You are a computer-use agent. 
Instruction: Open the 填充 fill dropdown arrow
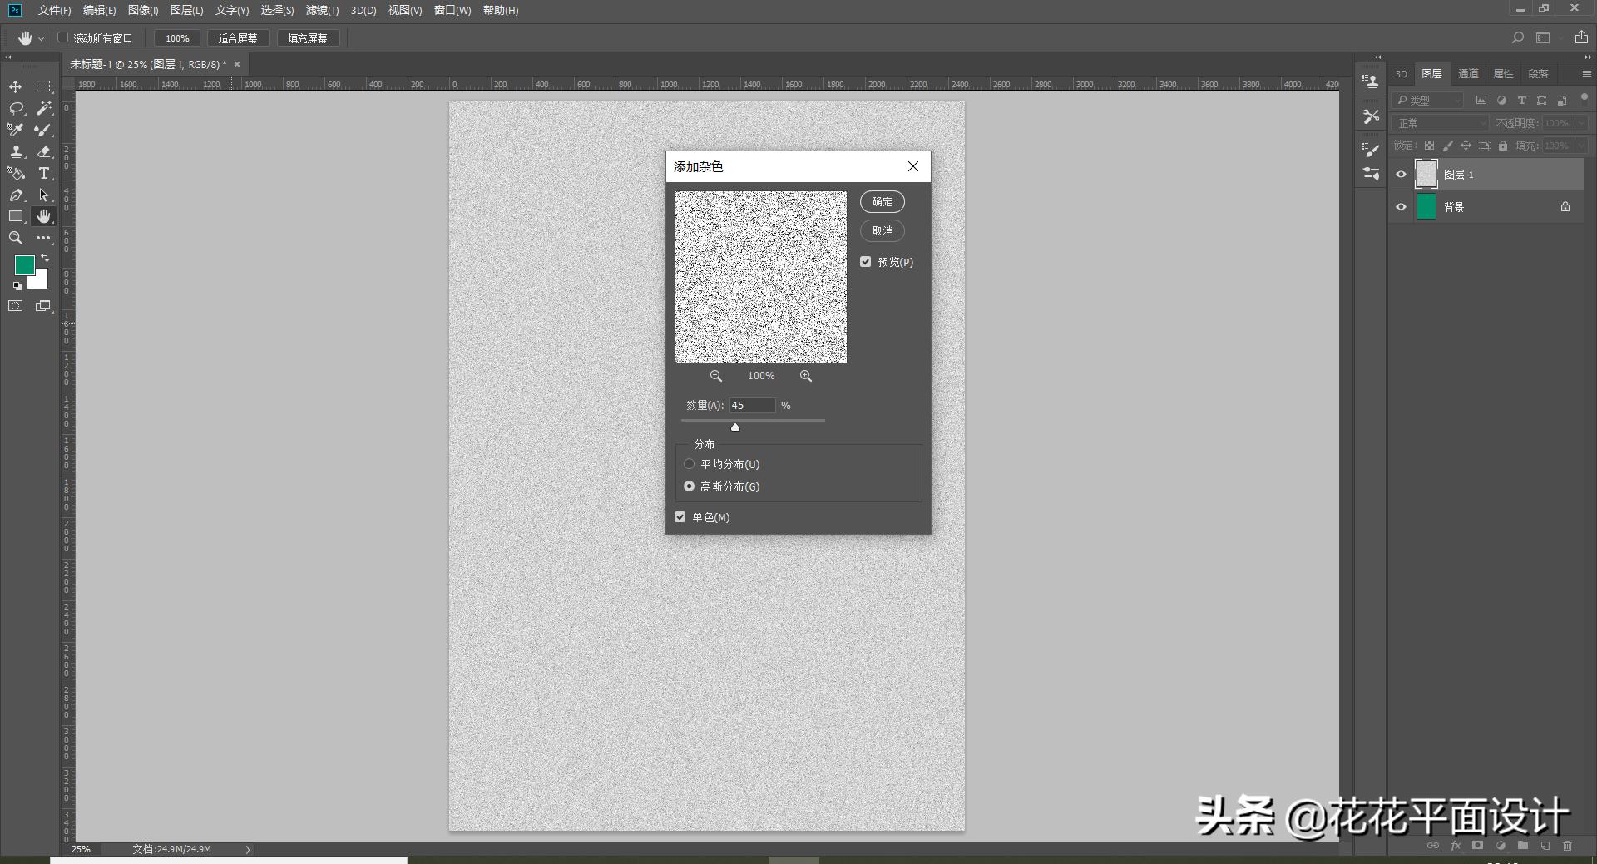pyautogui.click(x=1581, y=146)
